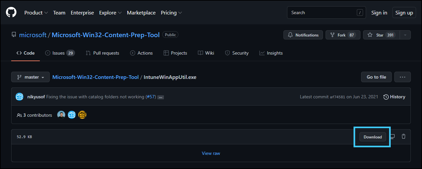Click the nikyusof commit author avatar
The height and width of the screenshot is (169, 422).
19,97
